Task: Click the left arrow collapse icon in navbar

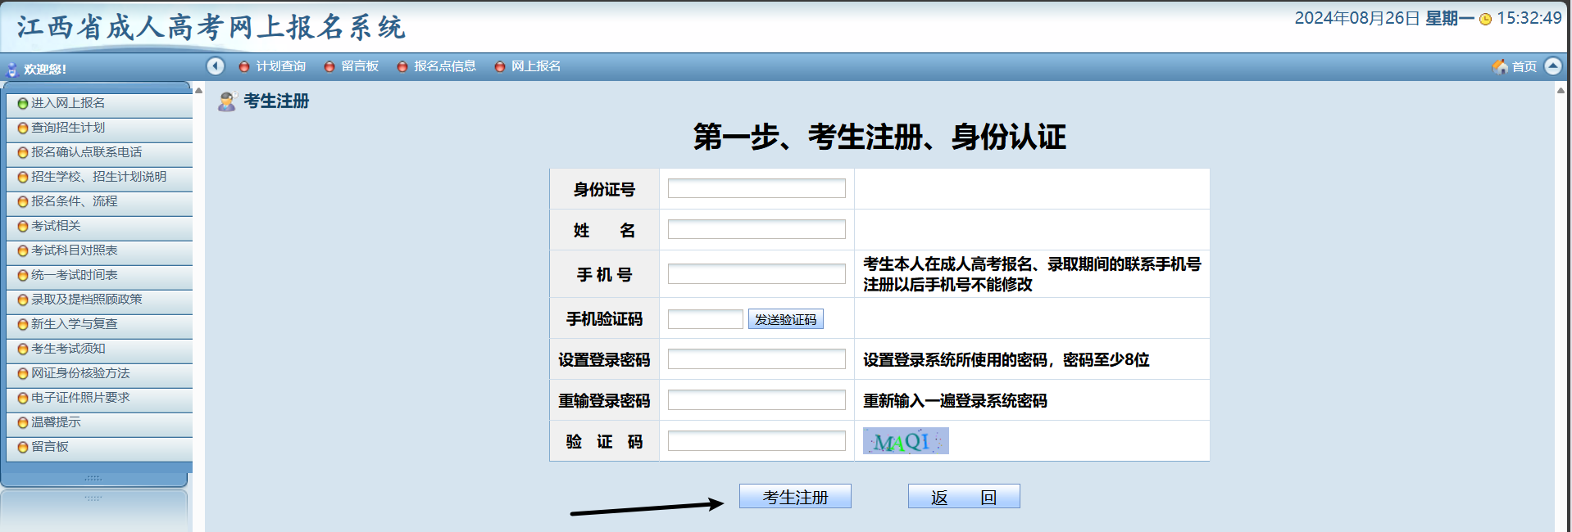Action: point(215,66)
